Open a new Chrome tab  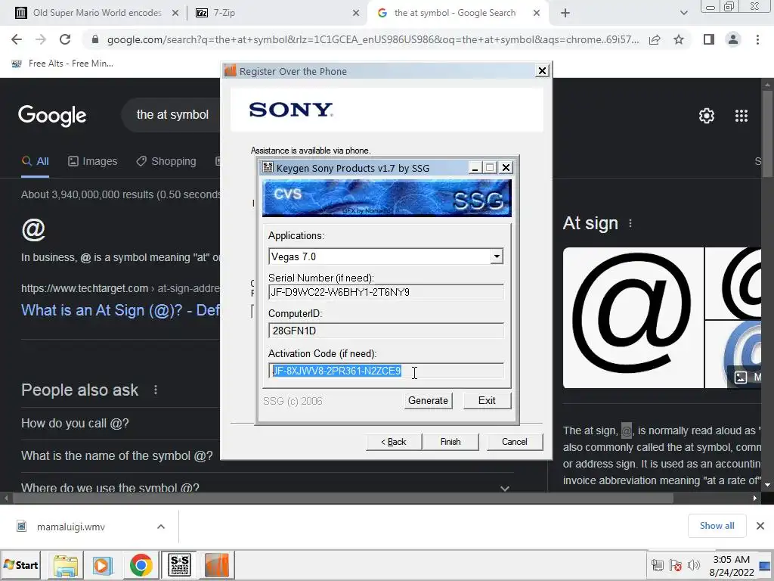pos(565,13)
